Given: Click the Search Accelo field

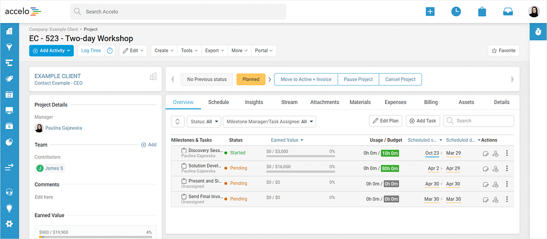Looking at the screenshot, I should 178,12.
